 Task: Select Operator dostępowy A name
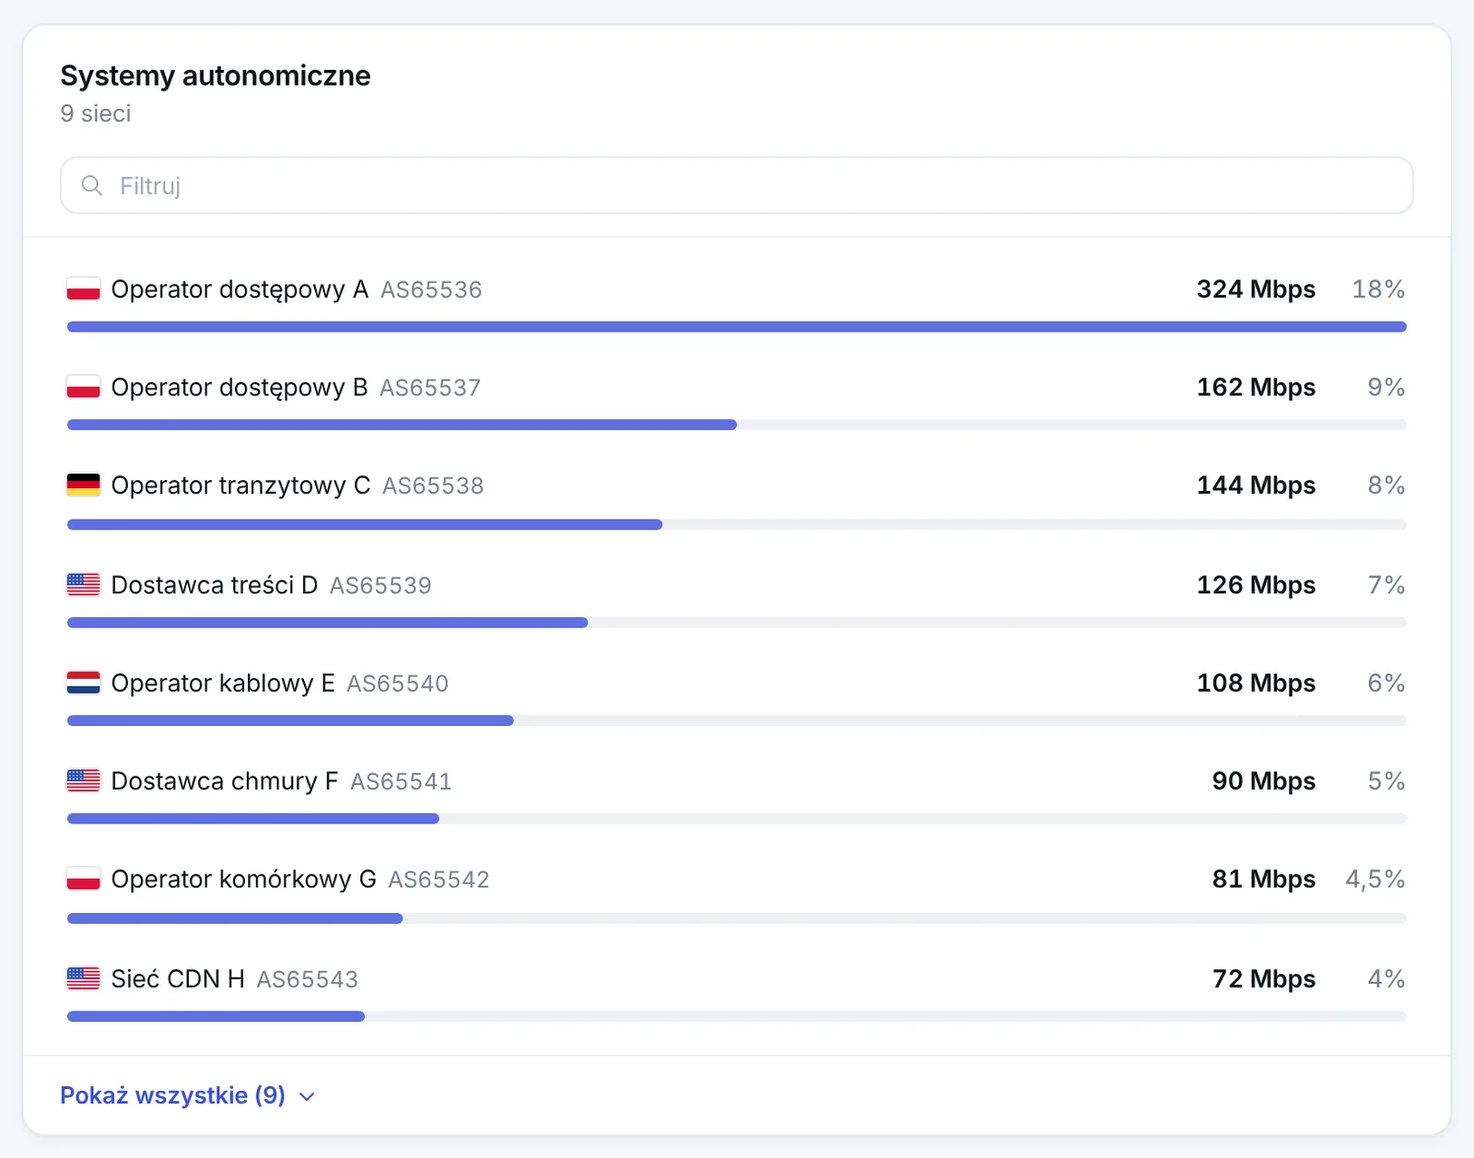click(240, 289)
